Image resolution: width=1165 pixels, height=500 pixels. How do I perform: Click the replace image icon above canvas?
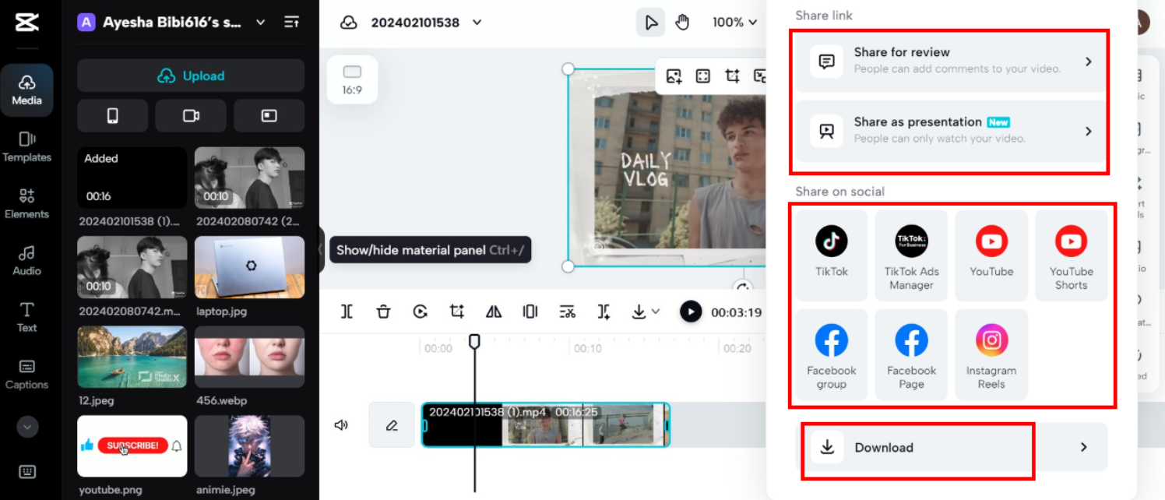click(674, 76)
